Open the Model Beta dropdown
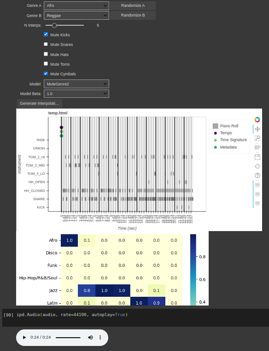The image size is (269, 351). pos(76,94)
